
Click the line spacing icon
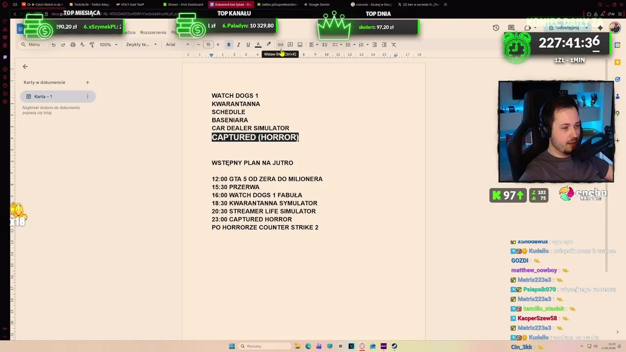click(325, 44)
